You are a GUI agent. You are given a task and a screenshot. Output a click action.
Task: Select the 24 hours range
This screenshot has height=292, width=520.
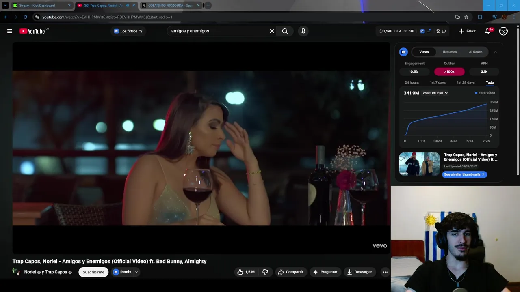[412, 82]
